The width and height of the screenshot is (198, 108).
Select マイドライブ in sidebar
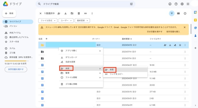(18, 22)
